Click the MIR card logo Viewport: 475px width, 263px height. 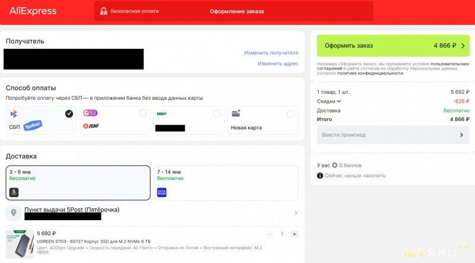(x=161, y=113)
